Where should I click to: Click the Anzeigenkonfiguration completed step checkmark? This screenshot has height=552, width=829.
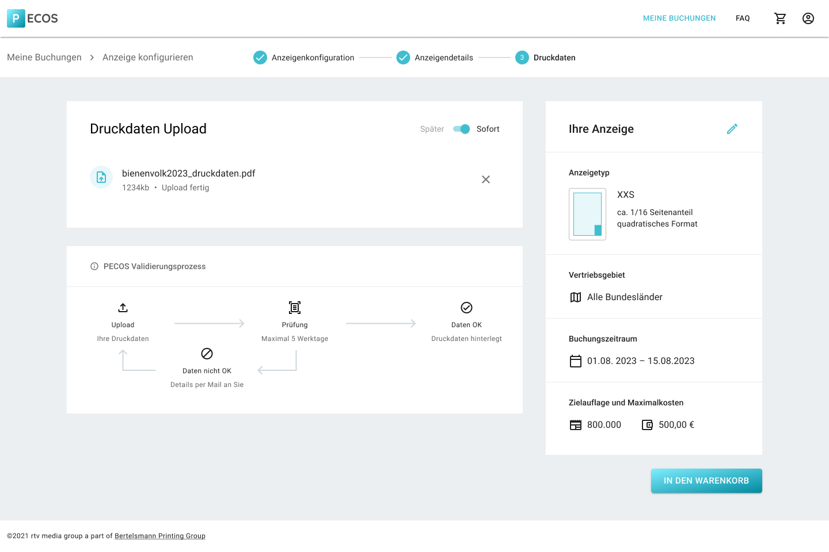pos(260,57)
